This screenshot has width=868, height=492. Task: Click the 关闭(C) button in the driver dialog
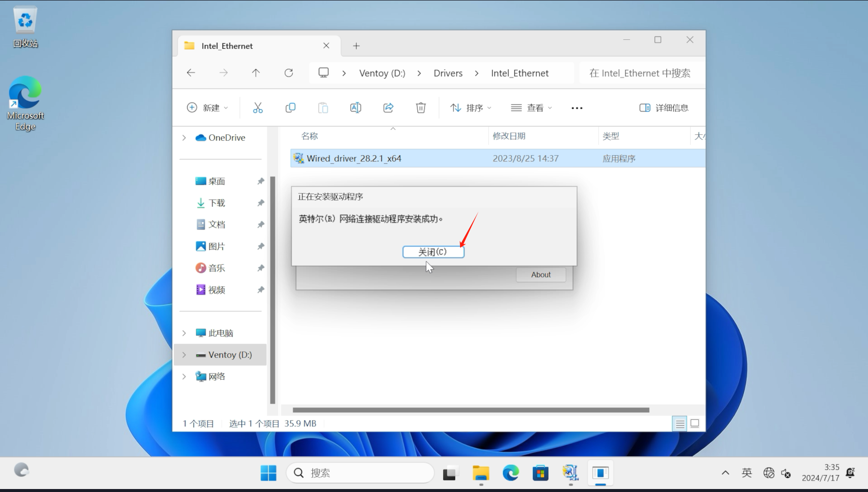point(433,252)
